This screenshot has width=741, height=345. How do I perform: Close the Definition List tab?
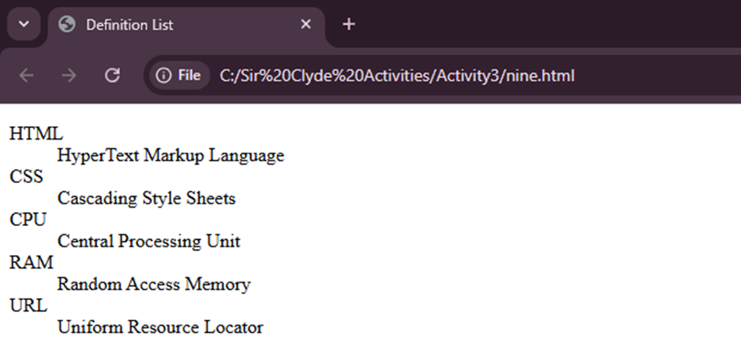tap(306, 24)
